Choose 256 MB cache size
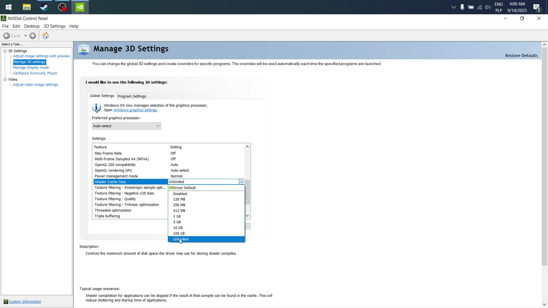 pyautogui.click(x=206, y=205)
